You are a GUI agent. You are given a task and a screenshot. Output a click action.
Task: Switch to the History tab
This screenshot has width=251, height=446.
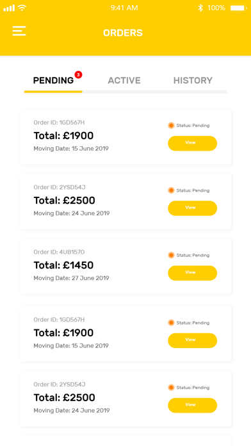click(193, 81)
